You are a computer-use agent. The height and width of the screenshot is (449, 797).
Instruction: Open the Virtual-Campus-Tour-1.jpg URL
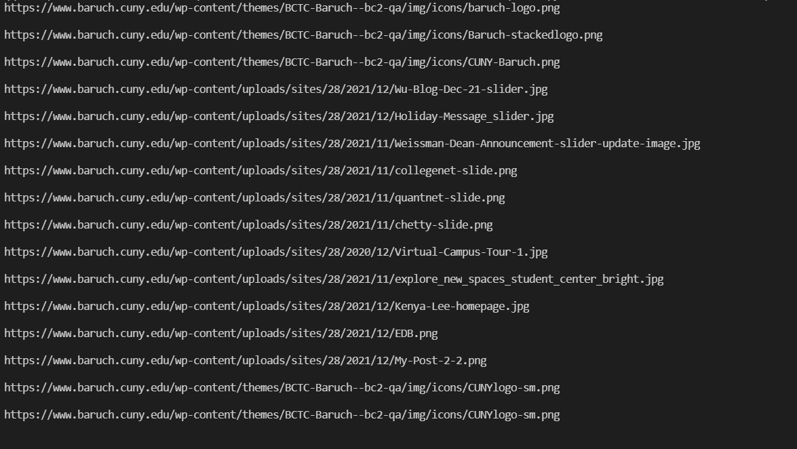tap(275, 252)
